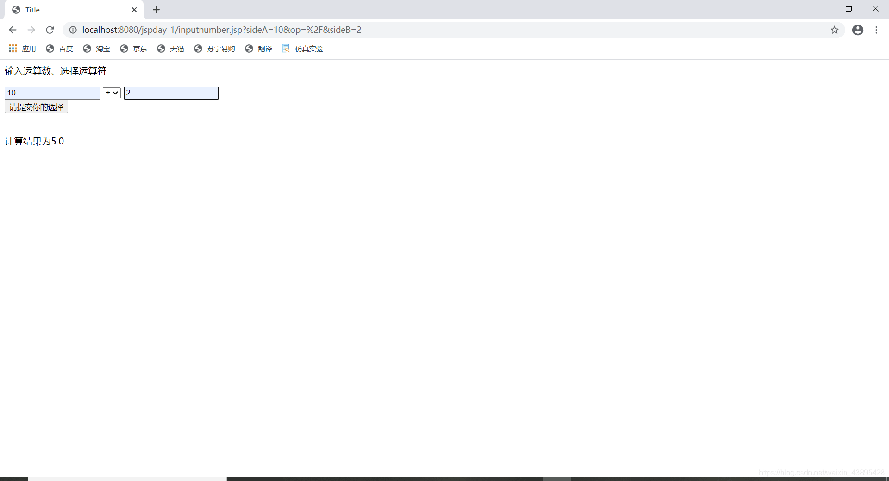Open the Chrome three-dot menu
Image resolution: width=889 pixels, height=481 pixels.
click(876, 30)
